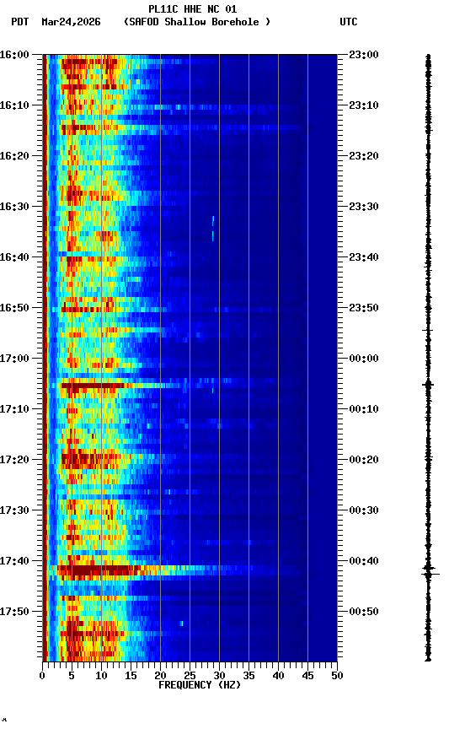Click the 17:50 PDT time label
The width and height of the screenshot is (465, 729).
(x=14, y=612)
